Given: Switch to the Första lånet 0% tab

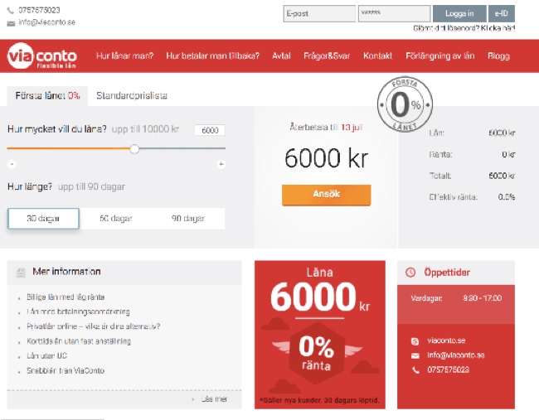Looking at the screenshot, I should click(47, 96).
